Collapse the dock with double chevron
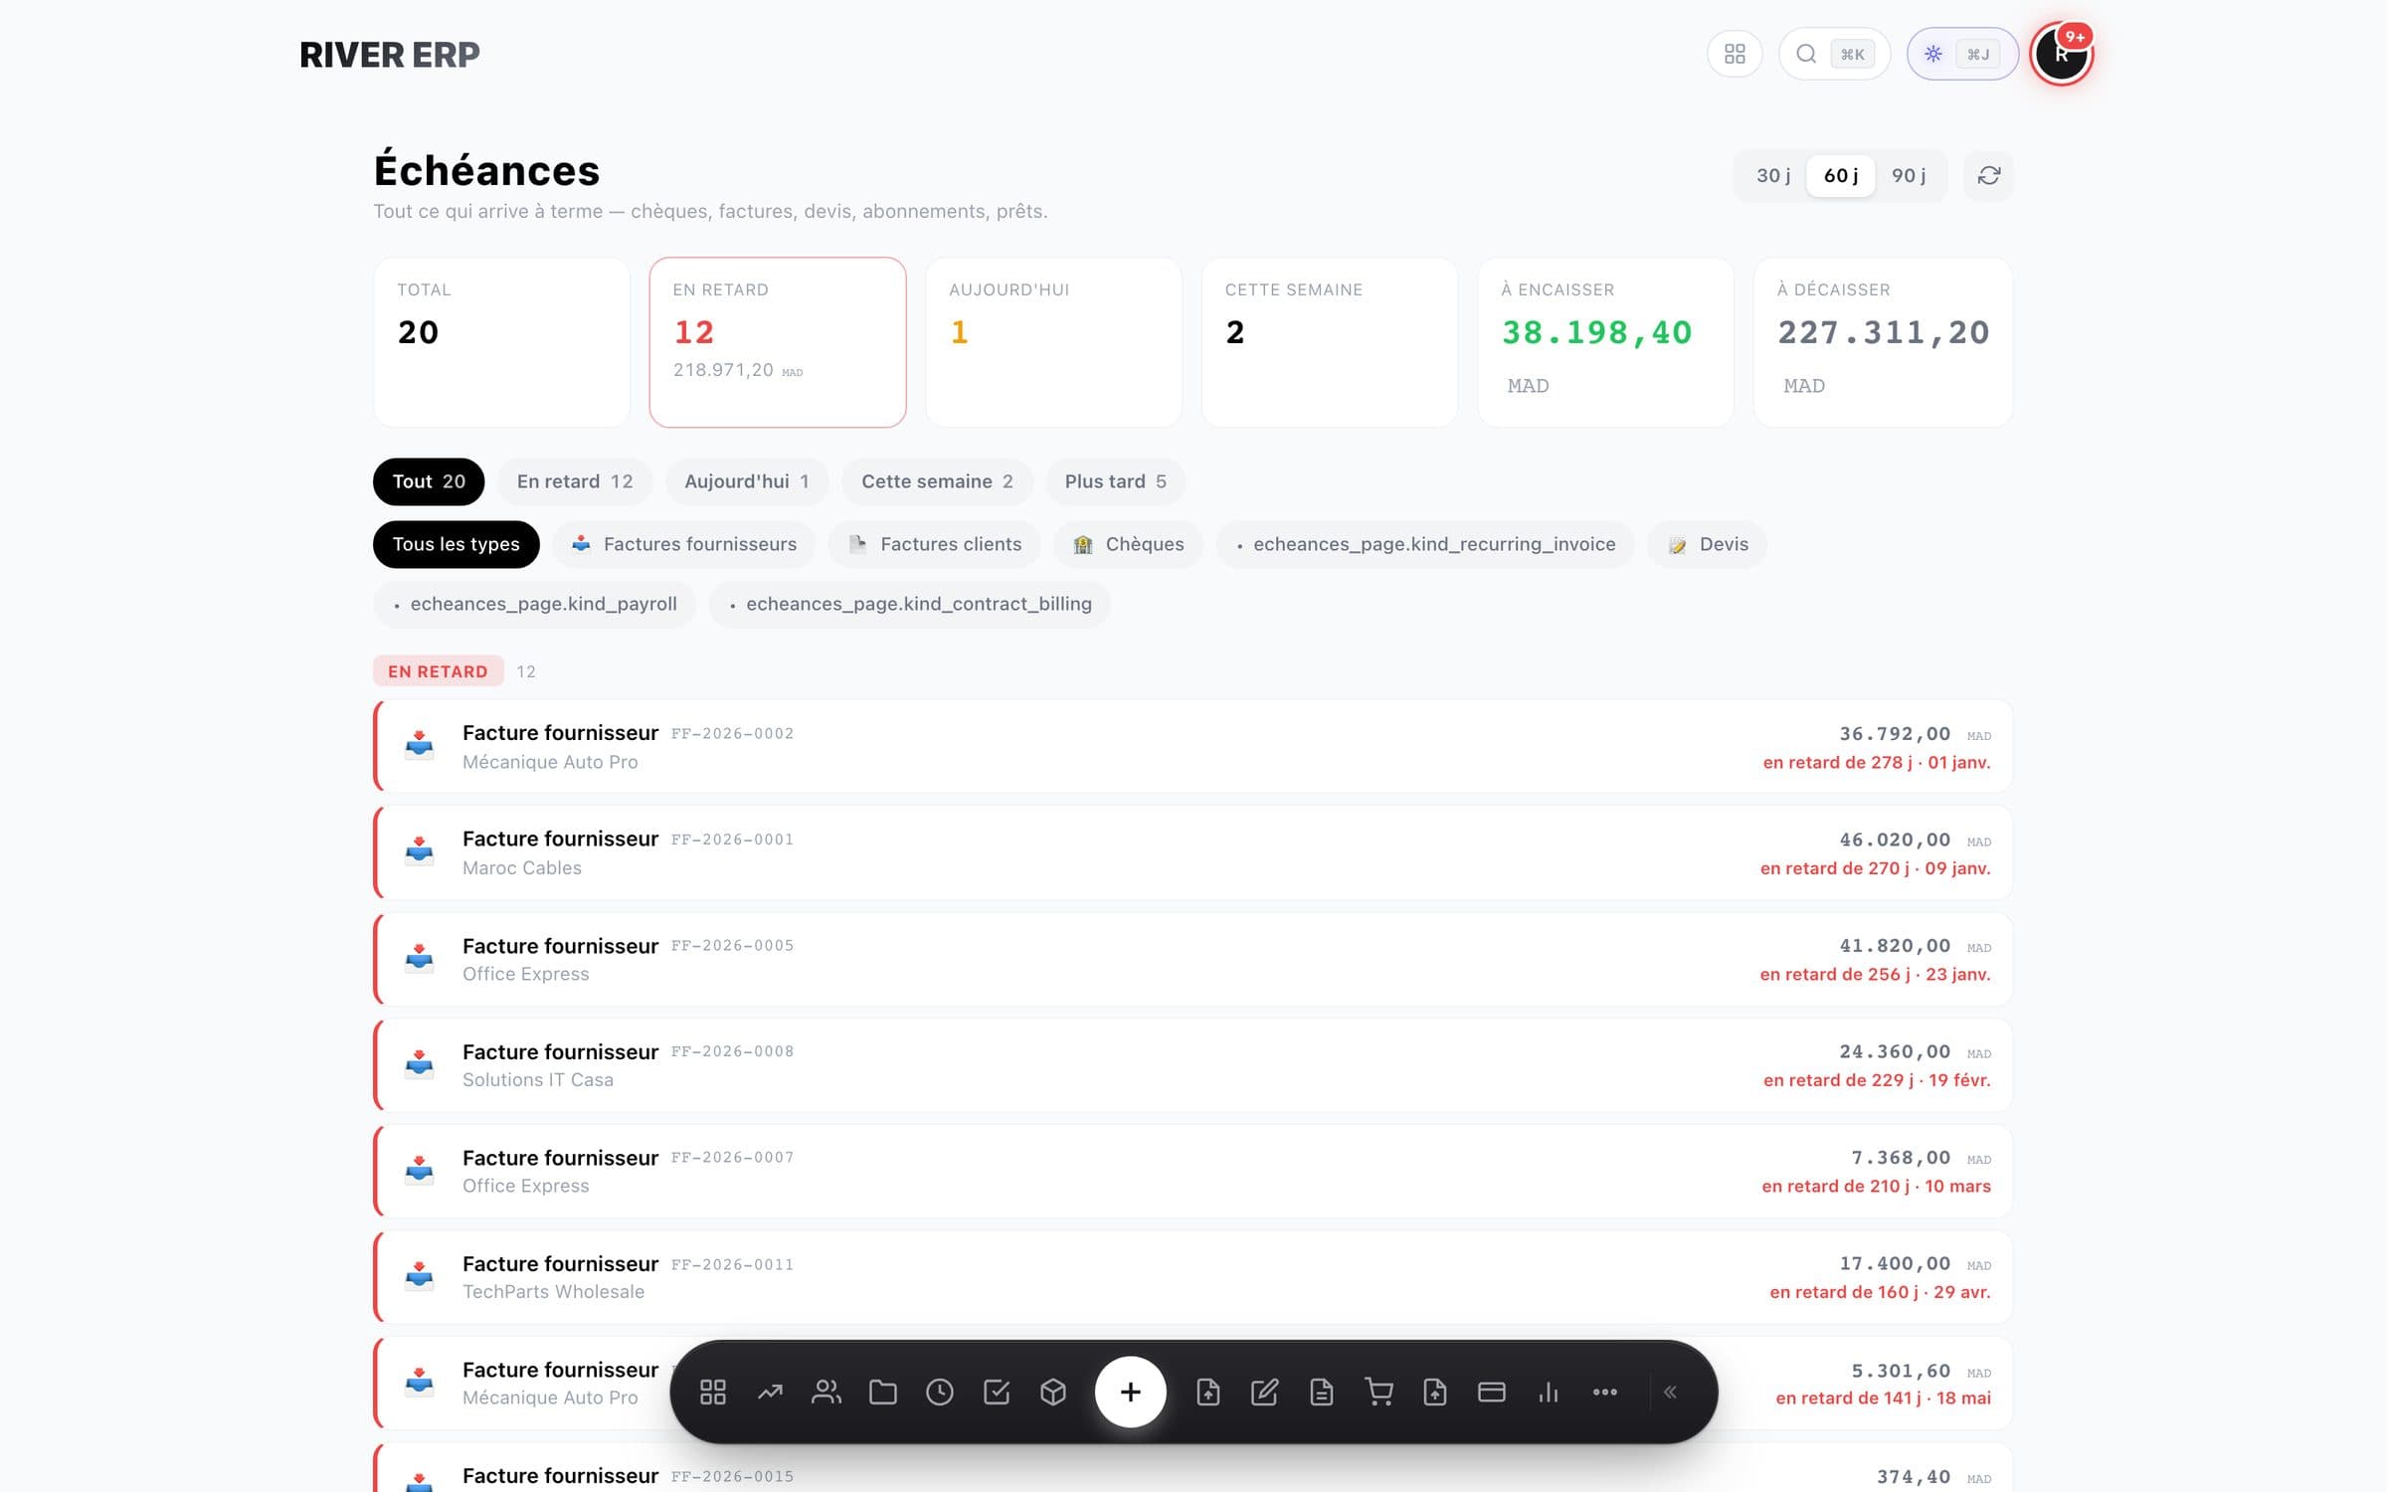The width and height of the screenshot is (2387, 1492). coord(1671,1392)
